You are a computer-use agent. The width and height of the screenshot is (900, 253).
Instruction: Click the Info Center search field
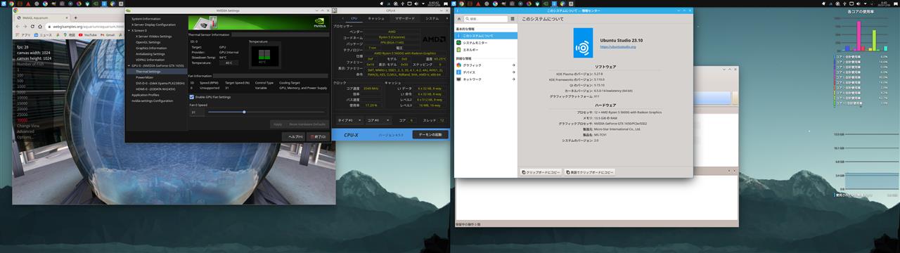[487, 18]
